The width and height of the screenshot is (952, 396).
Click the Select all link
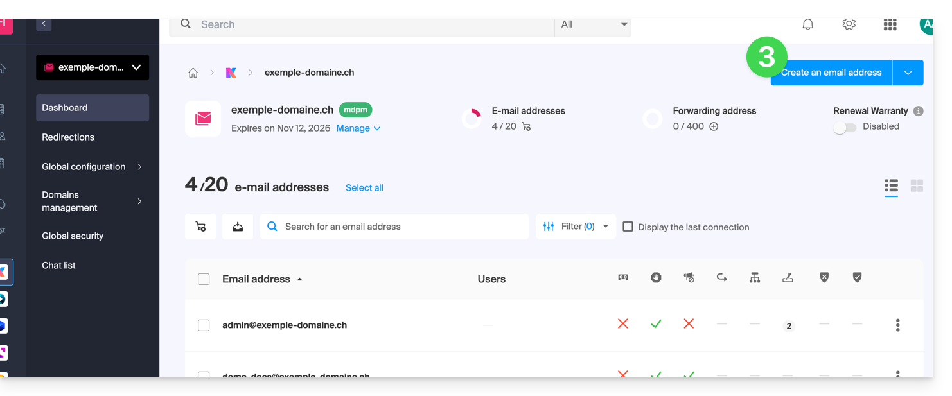point(364,188)
